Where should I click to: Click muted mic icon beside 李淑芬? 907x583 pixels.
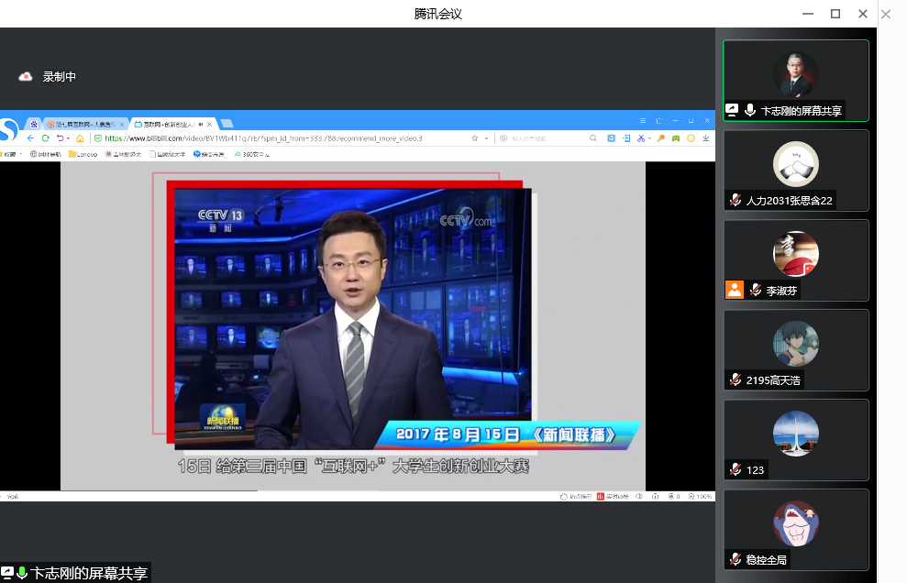click(x=756, y=290)
